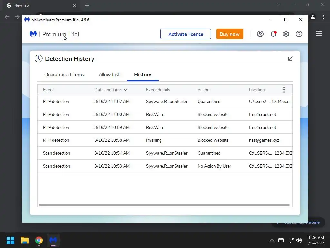Image resolution: width=330 pixels, height=248 pixels.
Task: Click Spyware.R...onStealer in the 10:54 AM row
Action: (x=167, y=153)
